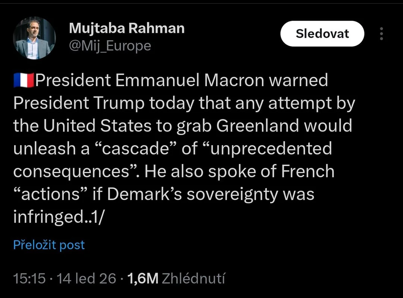Click the quoted word actions
This screenshot has height=298, width=403.
(x=50, y=194)
